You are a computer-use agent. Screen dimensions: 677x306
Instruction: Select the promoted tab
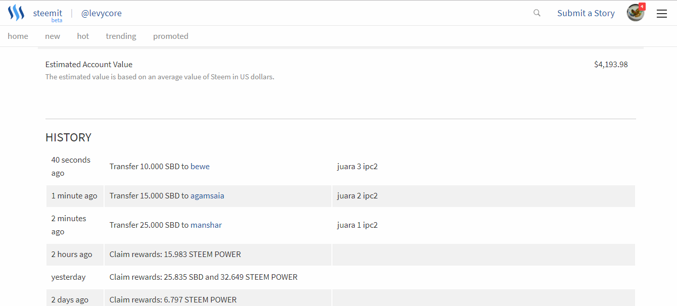coord(171,36)
